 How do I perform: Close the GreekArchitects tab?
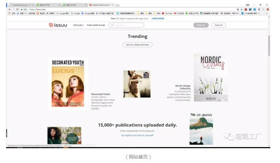[33, 5]
